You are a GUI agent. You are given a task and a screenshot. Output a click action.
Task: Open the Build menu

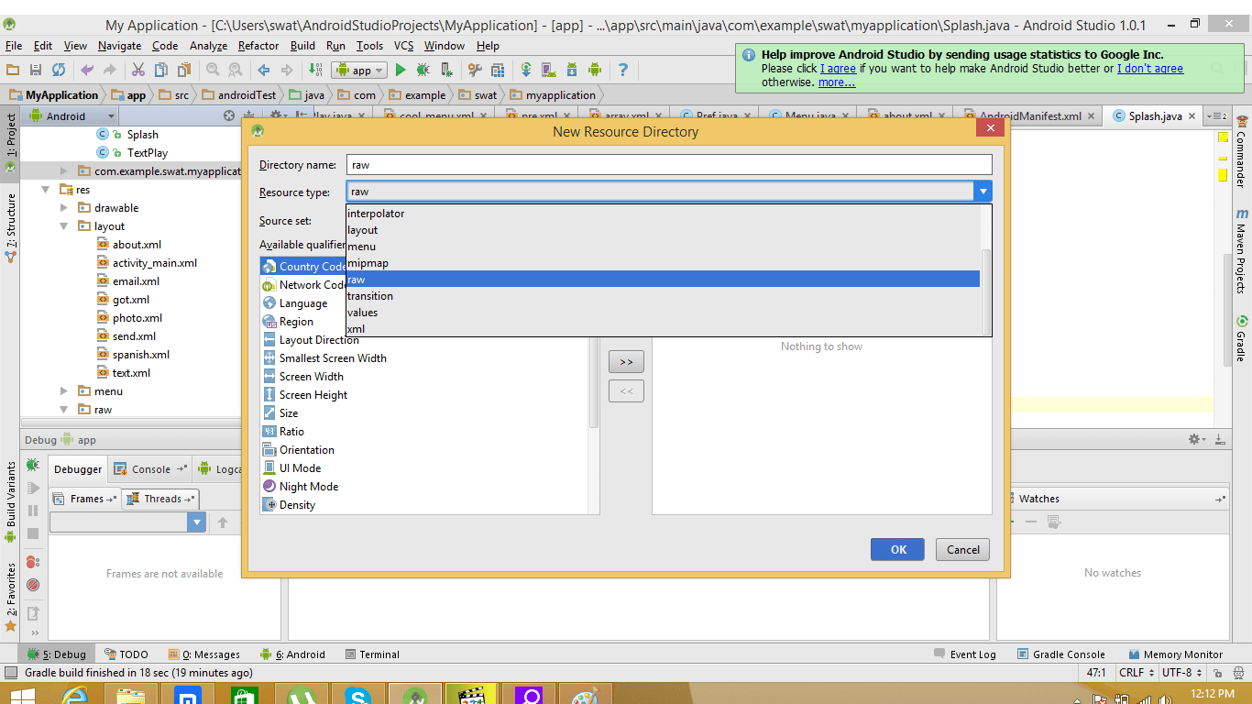[302, 46]
